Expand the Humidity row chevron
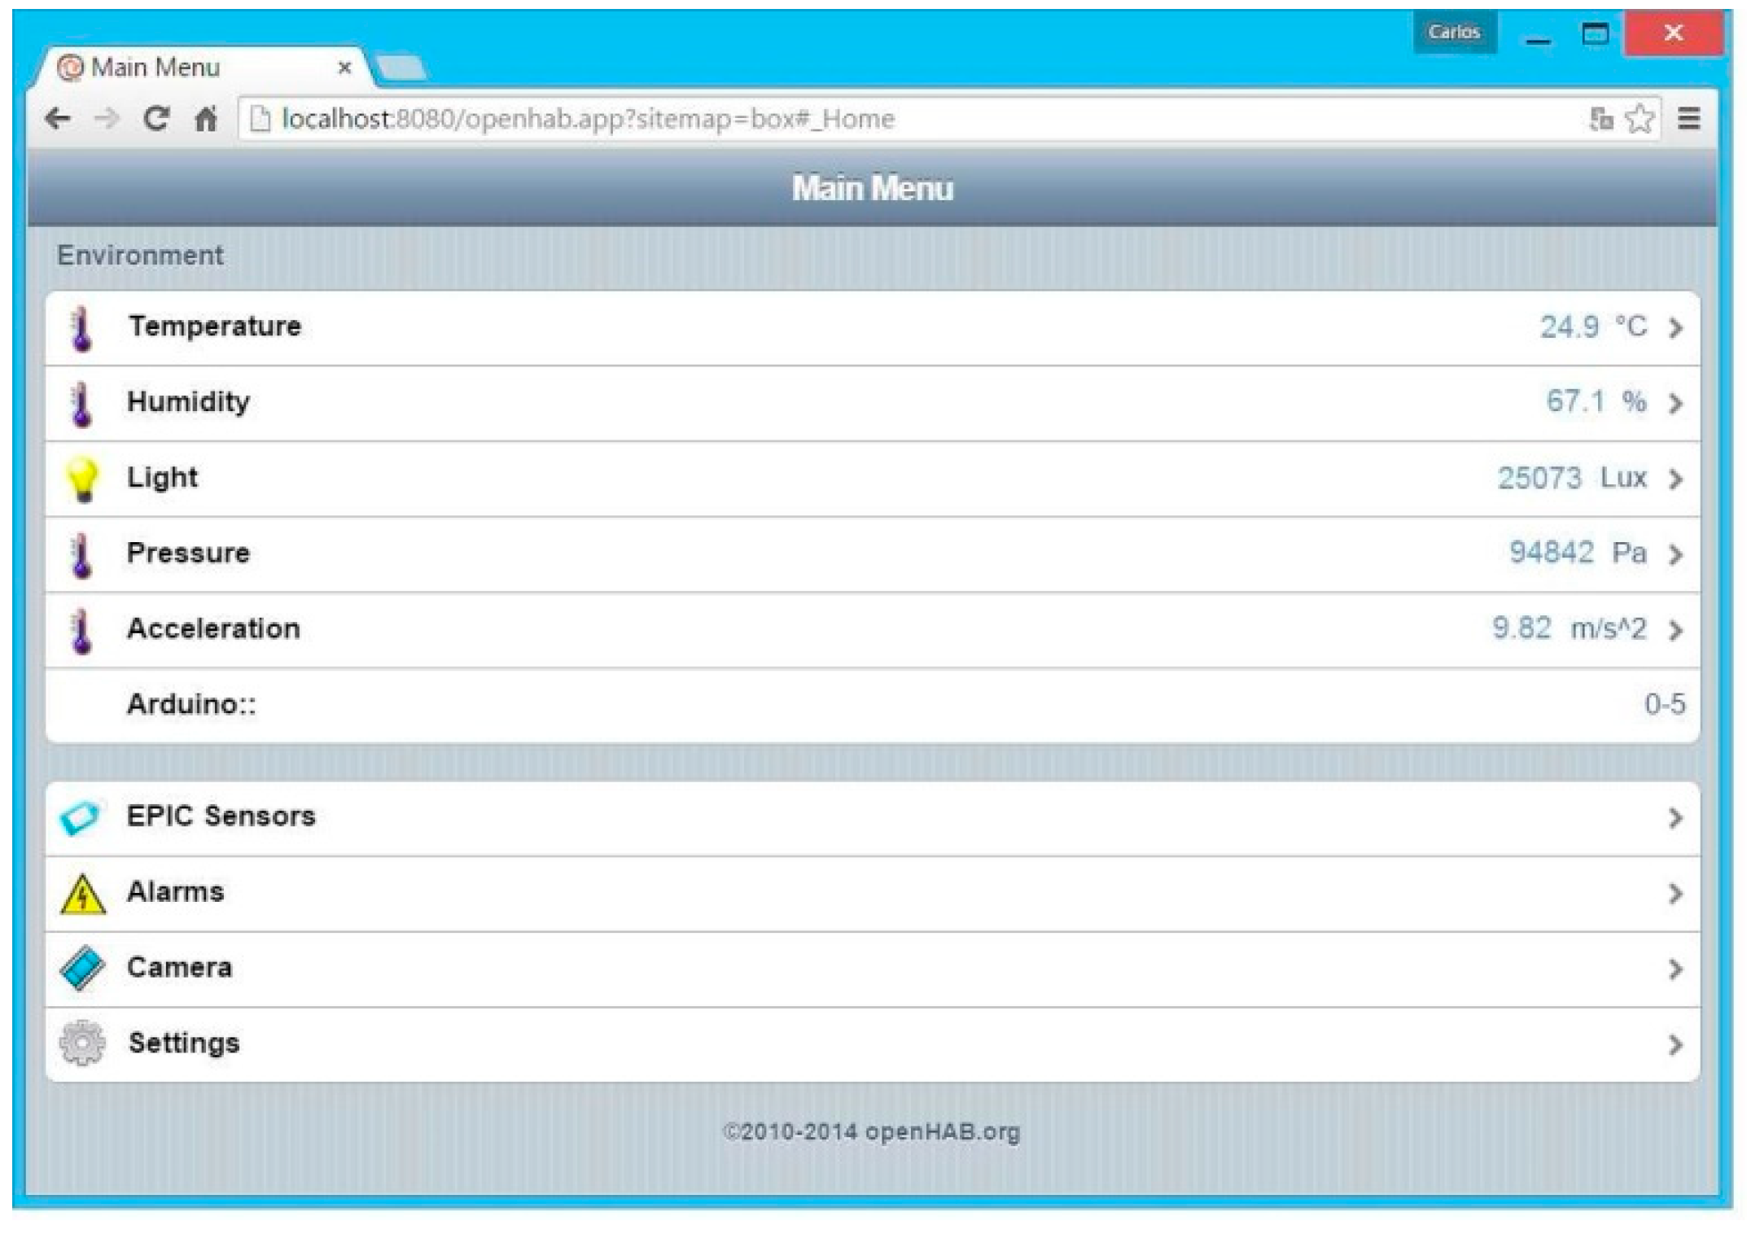The image size is (1747, 1234). [1675, 403]
